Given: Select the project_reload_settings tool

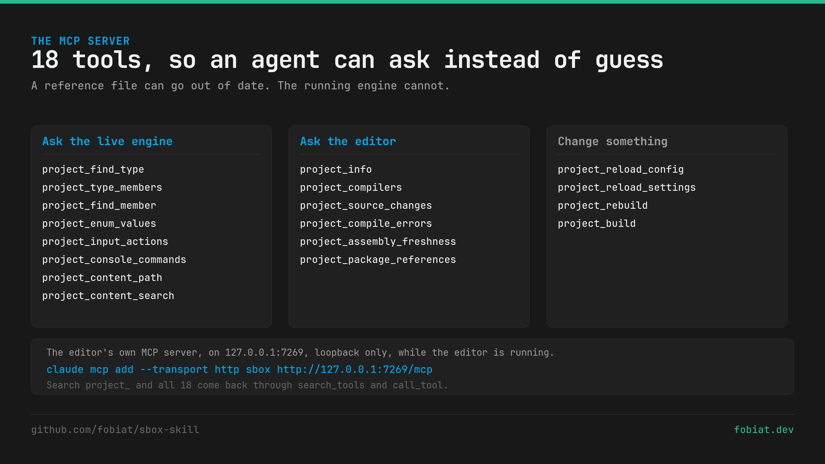Looking at the screenshot, I should pos(627,188).
